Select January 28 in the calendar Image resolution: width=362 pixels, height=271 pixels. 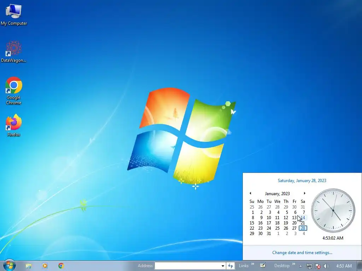point(303,228)
